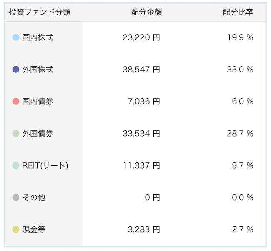Click the pale green 外国債券 color dot
Image resolution: width=271 pixels, height=251 pixels.
tap(16, 133)
